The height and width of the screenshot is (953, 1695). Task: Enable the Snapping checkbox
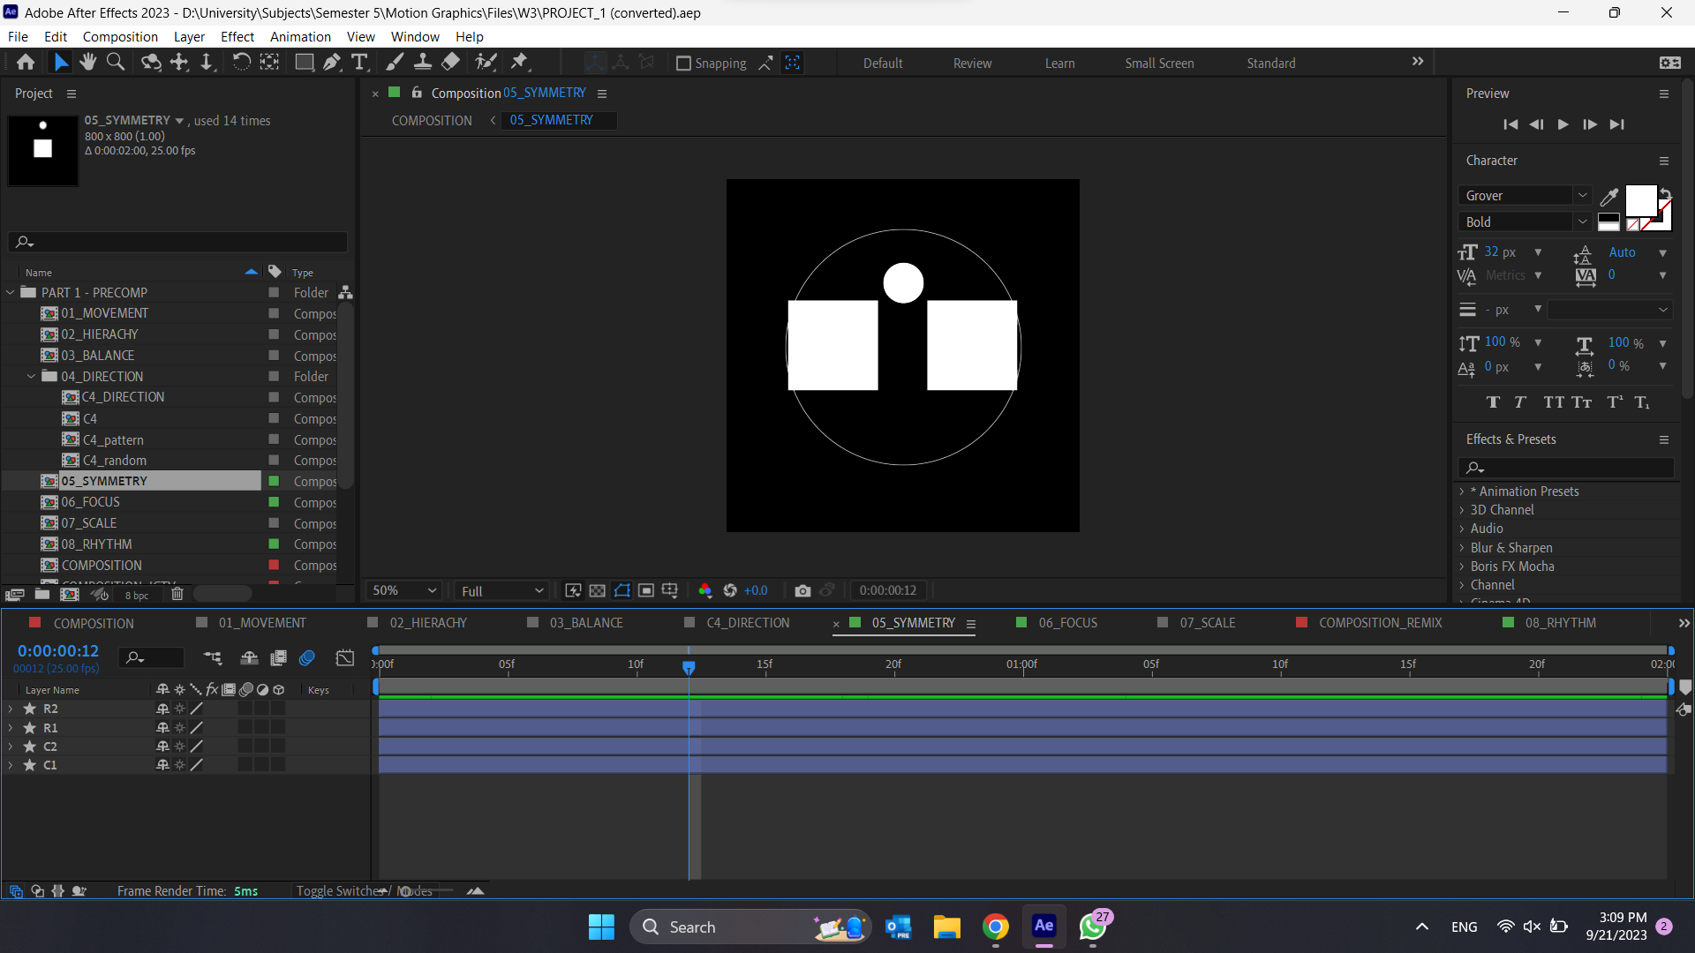pyautogui.click(x=683, y=64)
